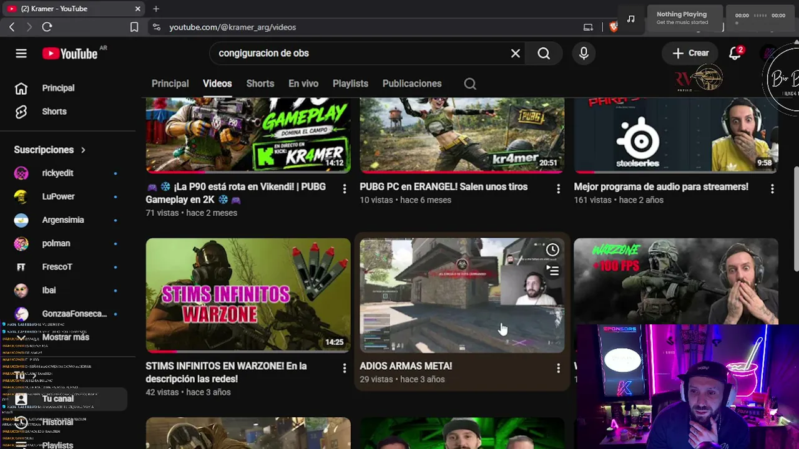Click the Crear button
799x449 pixels.
690,54
